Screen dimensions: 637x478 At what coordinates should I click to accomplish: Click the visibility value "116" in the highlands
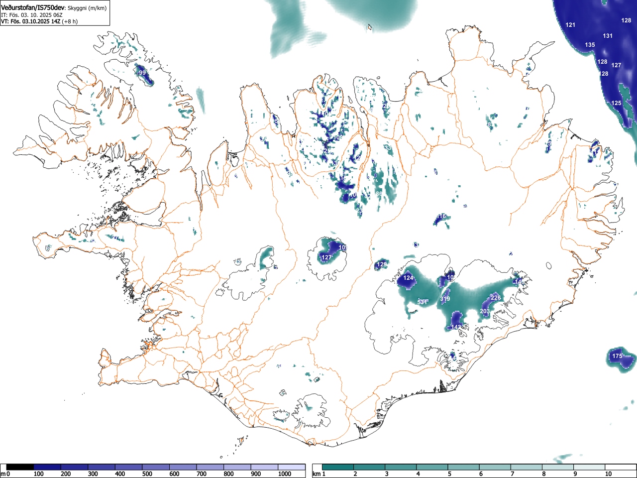pyautogui.click(x=441, y=217)
